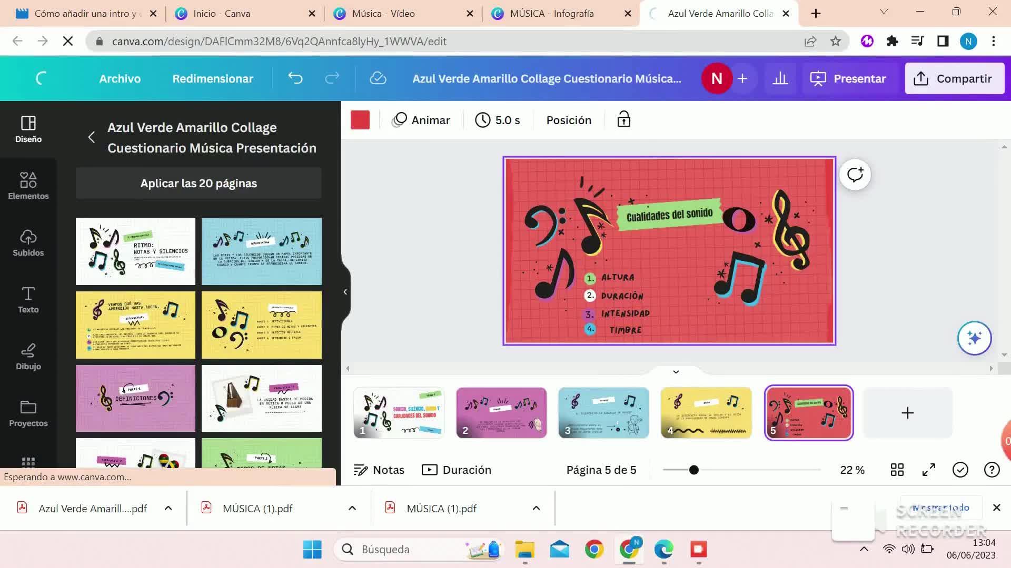Viewport: 1011px width, 568px height.
Task: Open the grid view of pages
Action: (897, 470)
